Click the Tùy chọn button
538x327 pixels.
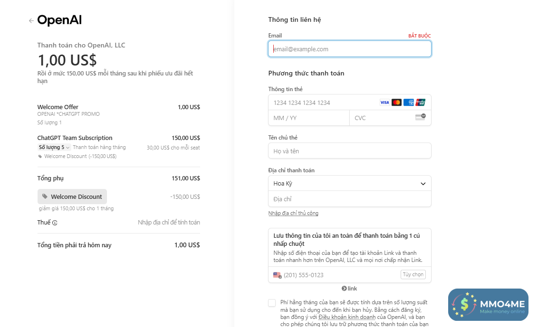(413, 274)
